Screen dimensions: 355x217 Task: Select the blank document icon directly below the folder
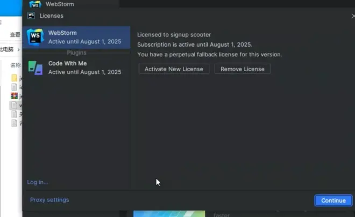[15, 87]
